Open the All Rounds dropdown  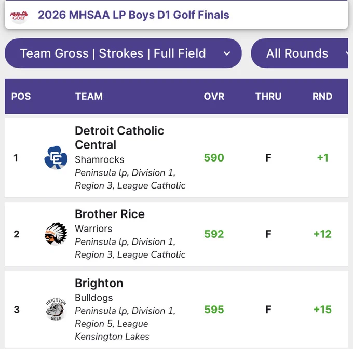[x=300, y=53]
